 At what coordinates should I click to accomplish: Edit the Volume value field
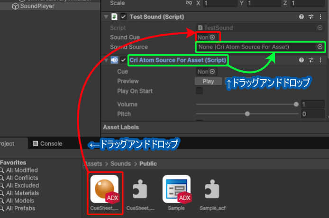(312, 104)
